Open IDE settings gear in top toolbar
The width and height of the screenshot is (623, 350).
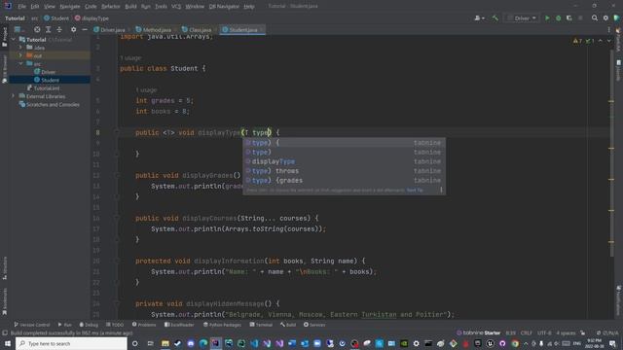[x=605, y=17]
